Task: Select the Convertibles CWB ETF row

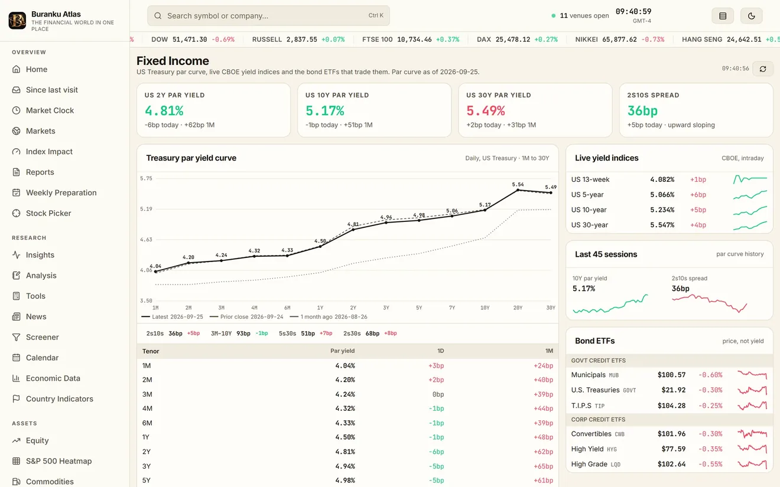Action: click(x=669, y=434)
